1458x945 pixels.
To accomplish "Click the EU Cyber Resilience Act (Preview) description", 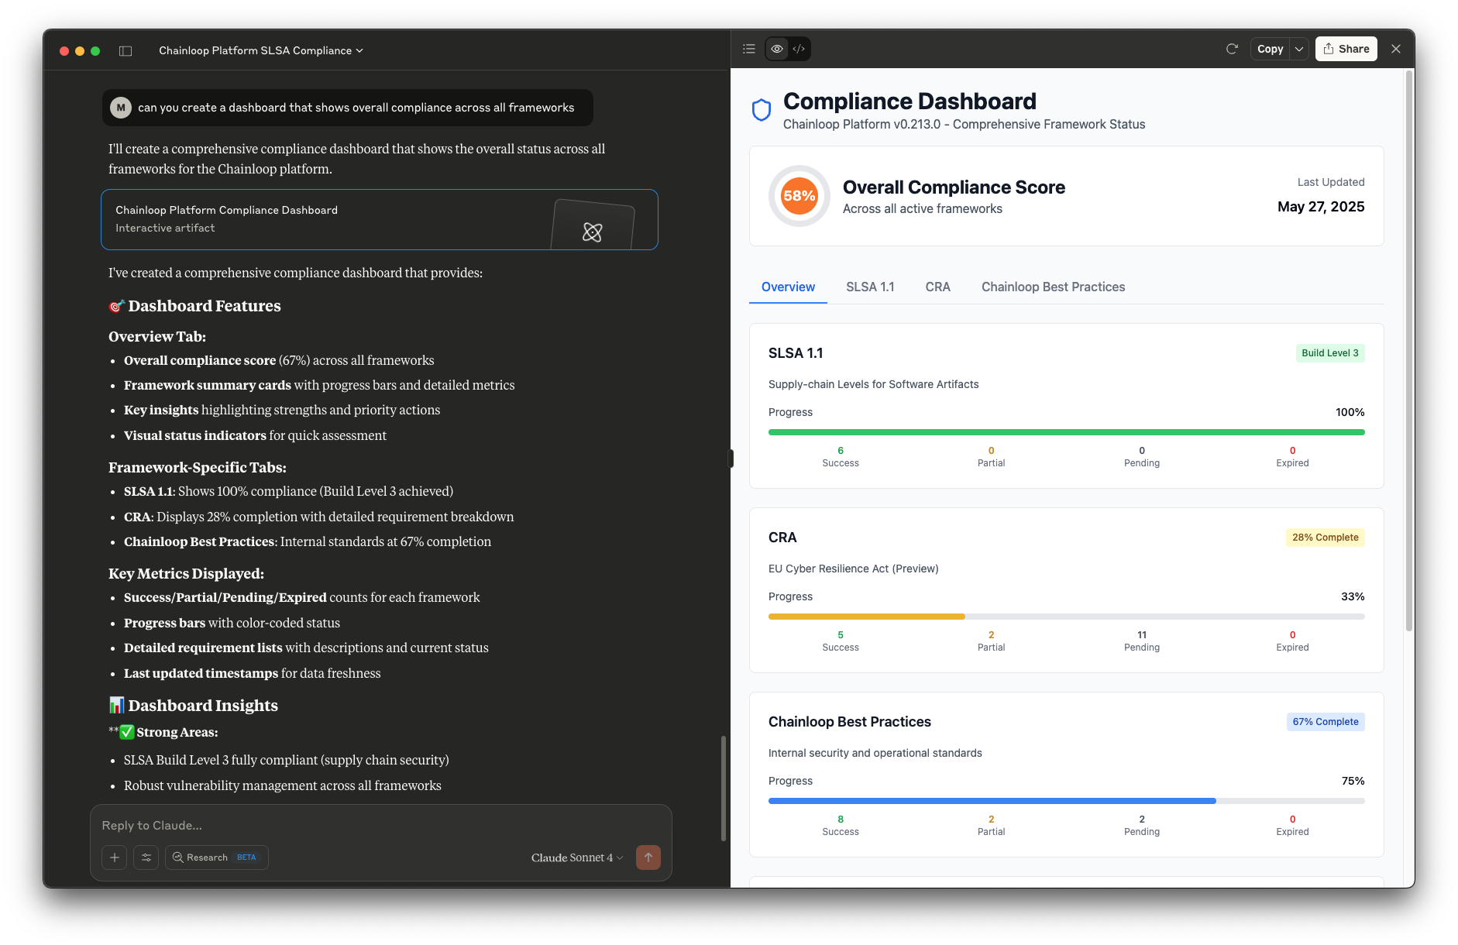I will point(853,569).
